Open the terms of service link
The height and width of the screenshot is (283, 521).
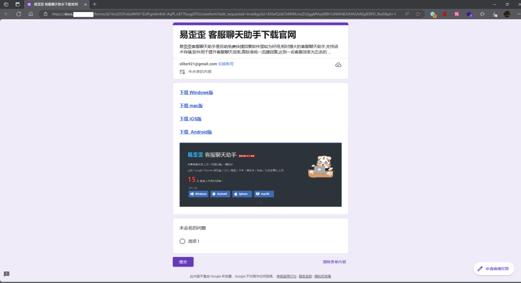(305, 276)
